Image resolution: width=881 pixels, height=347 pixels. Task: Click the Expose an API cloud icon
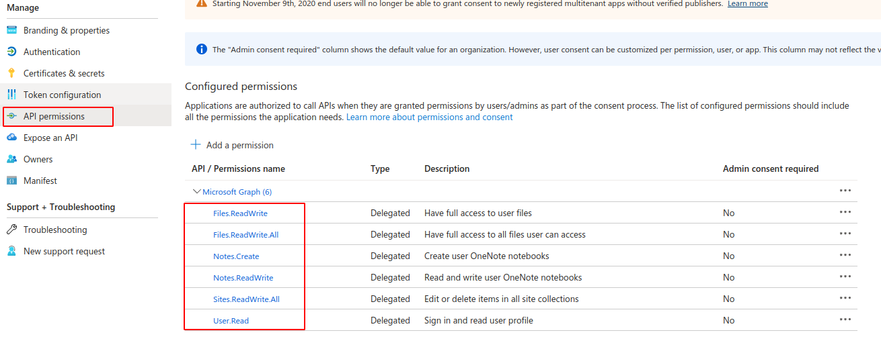click(x=11, y=138)
